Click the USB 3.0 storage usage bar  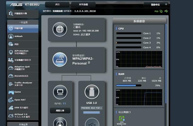coord(91,112)
